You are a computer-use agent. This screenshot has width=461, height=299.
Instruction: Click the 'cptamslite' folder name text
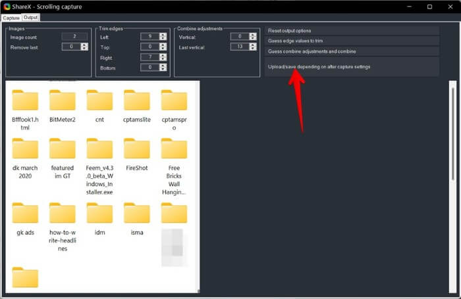tap(137, 120)
